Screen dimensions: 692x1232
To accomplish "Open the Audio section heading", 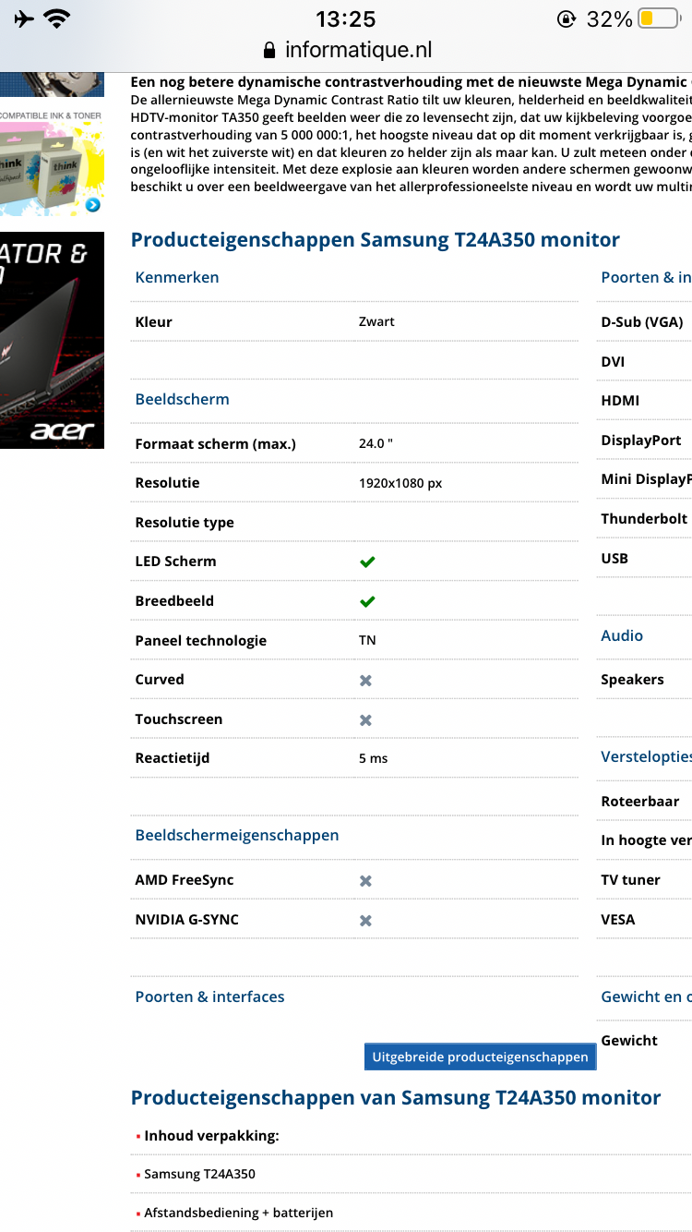I will coord(622,635).
